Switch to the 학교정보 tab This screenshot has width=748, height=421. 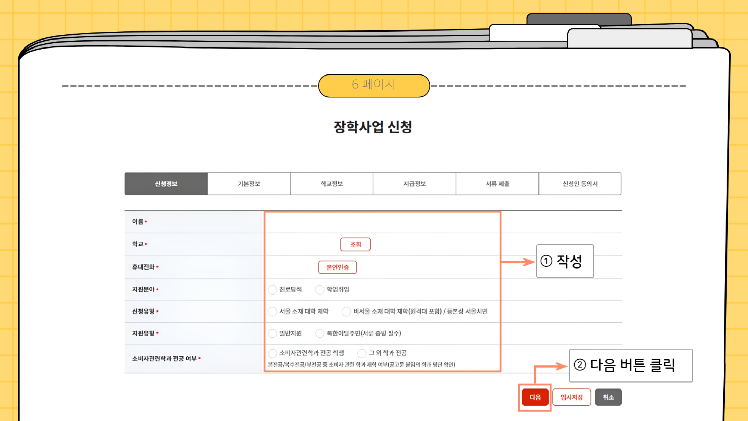pos(331,184)
